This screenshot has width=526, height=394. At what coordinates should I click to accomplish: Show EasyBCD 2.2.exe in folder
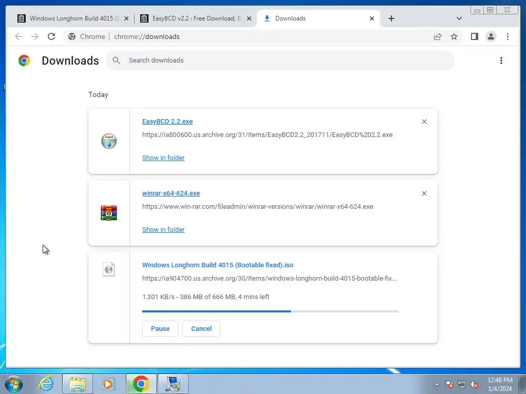163,158
